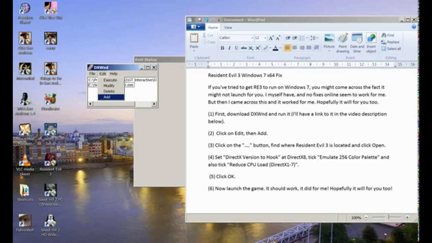This screenshot has height=243, width=432.
Task: Click the DXWnd horizontal scrollbar left arrow
Action: [x=90, y=104]
